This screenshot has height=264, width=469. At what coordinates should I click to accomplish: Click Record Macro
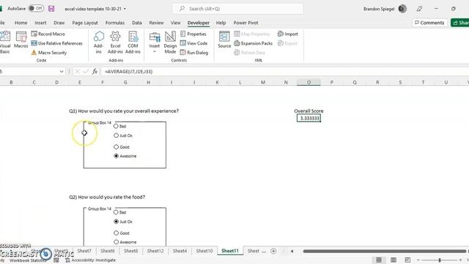point(48,34)
